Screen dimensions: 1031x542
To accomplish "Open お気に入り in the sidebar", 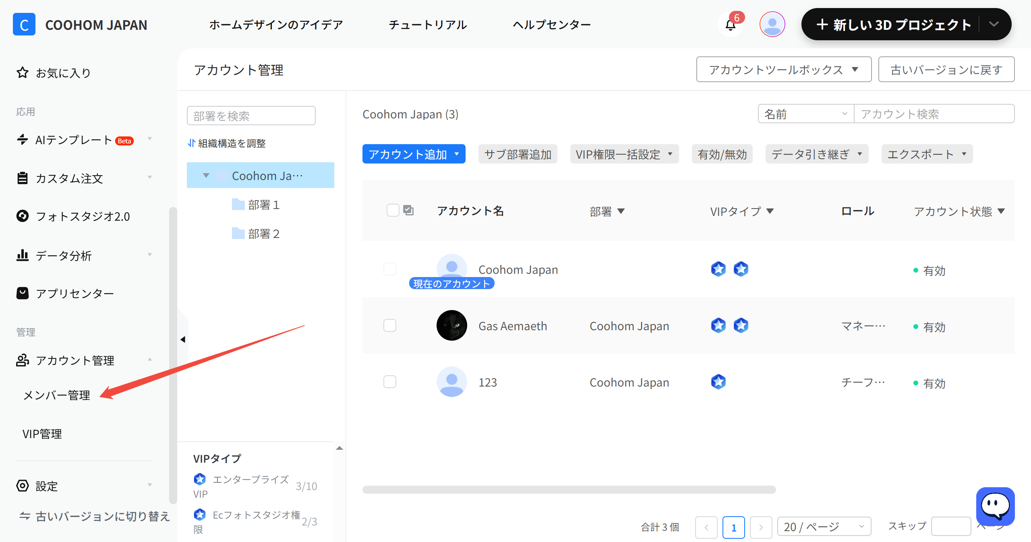I will [63, 73].
